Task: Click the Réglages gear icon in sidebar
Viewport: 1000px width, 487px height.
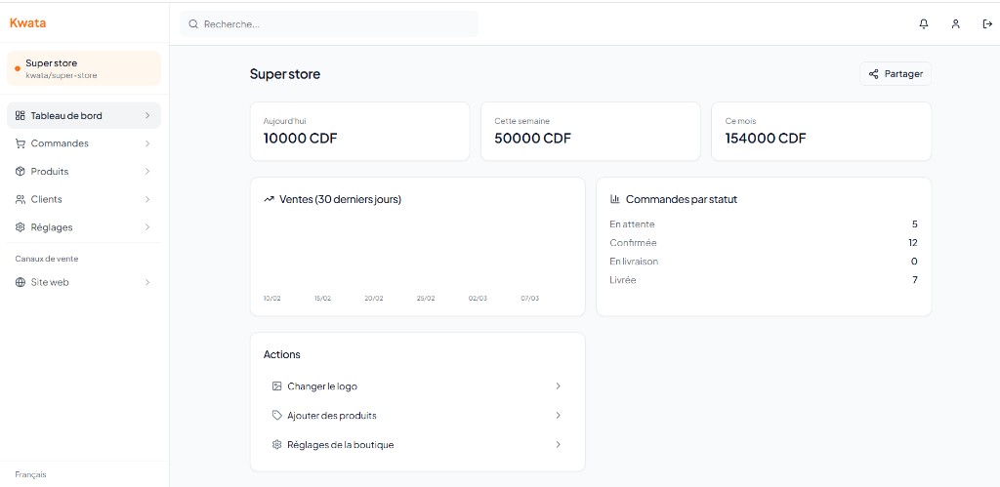Action: coord(21,227)
